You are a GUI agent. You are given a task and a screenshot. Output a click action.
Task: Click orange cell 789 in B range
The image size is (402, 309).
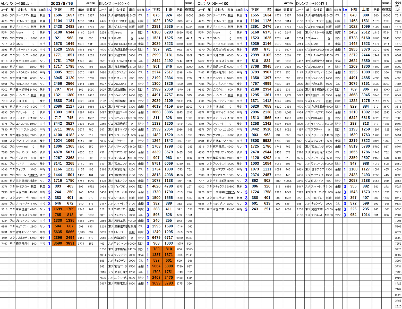(x=156, y=249)
